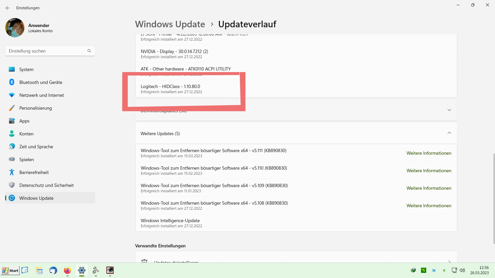Click the Bluetooth icon in sidebar
Image resolution: width=495 pixels, height=278 pixels.
tap(12, 82)
